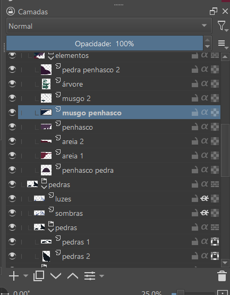Viewport: 230px width, 295px height.
Task: Hide the musgo penhasco layer
Action: point(12,112)
